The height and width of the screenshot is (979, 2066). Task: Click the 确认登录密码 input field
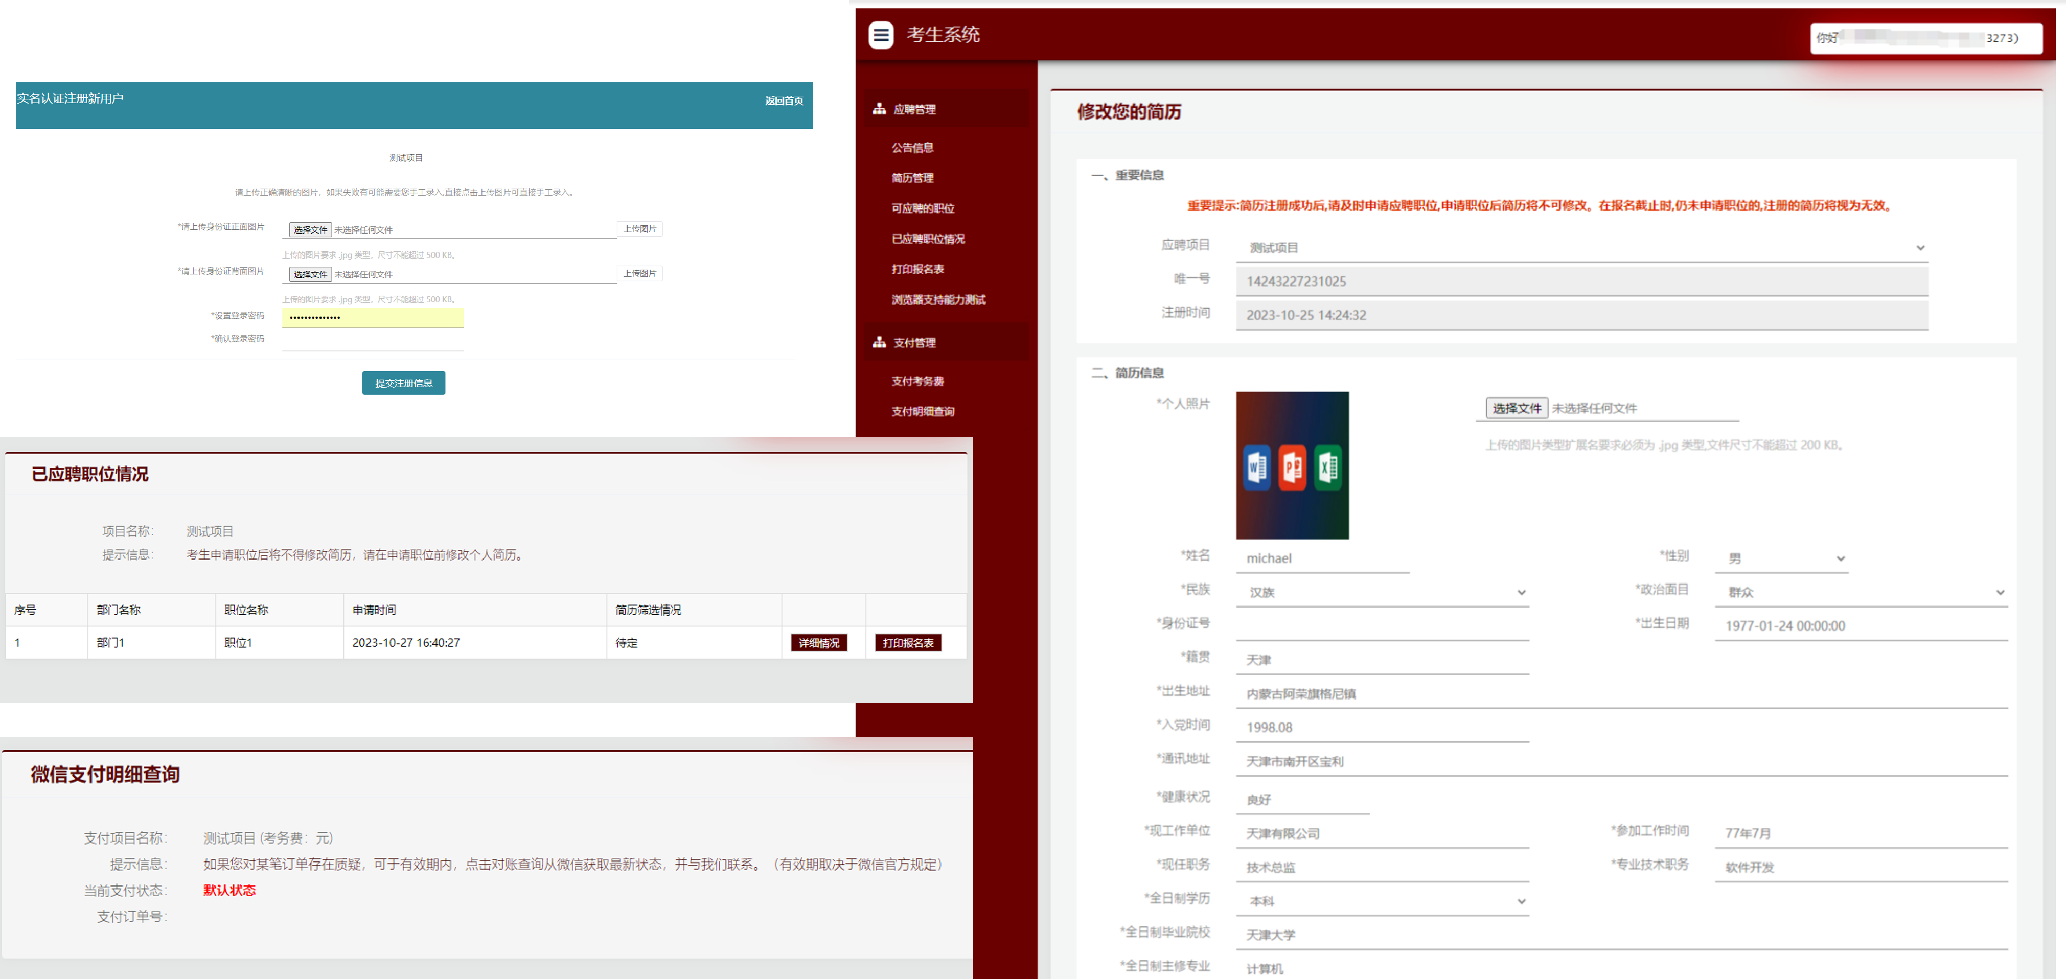pyautogui.click(x=372, y=341)
